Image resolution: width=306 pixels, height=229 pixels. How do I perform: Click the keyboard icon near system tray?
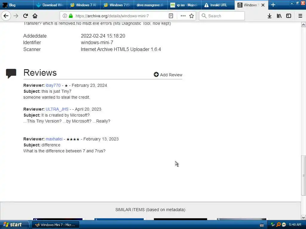[x=262, y=225]
